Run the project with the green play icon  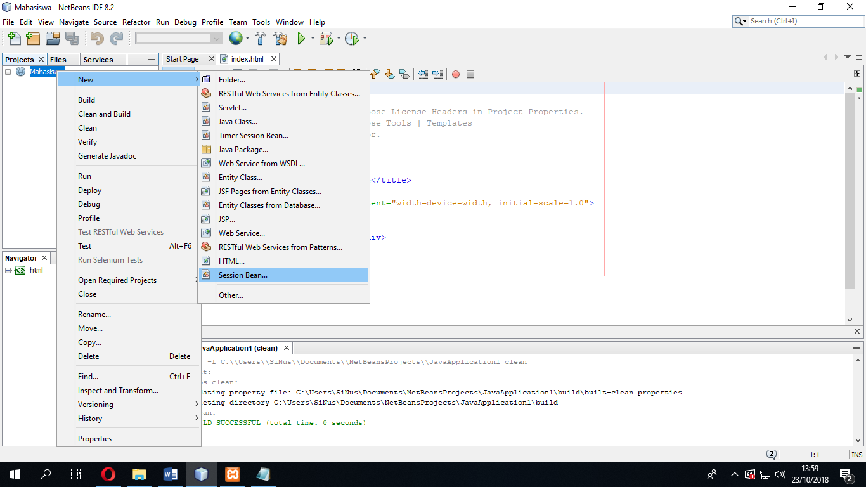[x=301, y=39]
